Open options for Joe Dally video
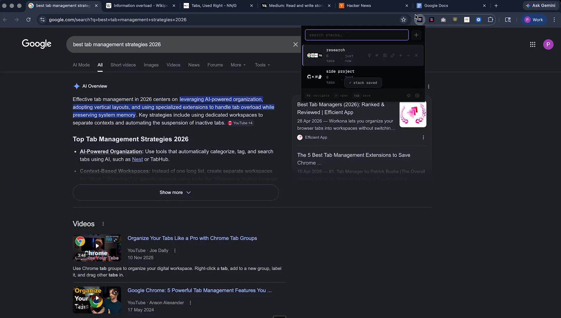Image resolution: width=561 pixels, height=318 pixels. tap(175, 251)
